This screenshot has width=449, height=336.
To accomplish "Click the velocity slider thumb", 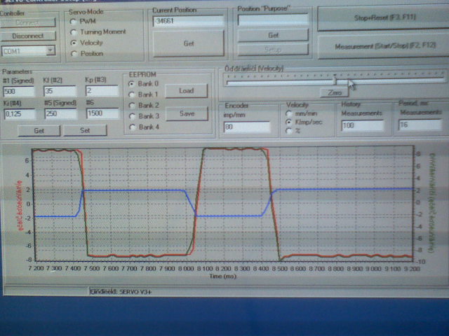I will (335, 80).
